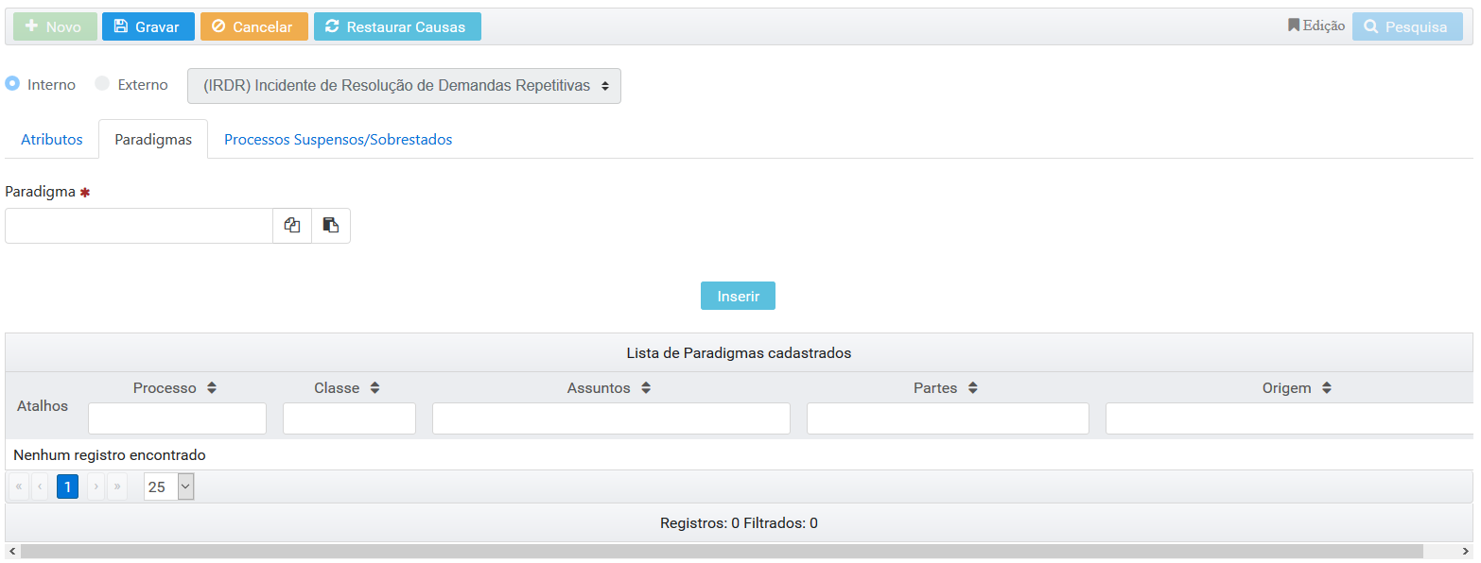1481x563 pixels.
Task: Click the Restaurar Causas button
Action: 397,26
